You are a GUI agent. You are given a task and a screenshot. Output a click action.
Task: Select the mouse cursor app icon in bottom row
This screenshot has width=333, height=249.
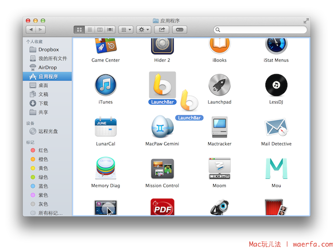tap(106, 208)
